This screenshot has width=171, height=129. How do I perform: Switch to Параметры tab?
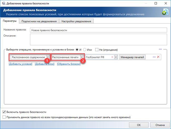point(9,21)
